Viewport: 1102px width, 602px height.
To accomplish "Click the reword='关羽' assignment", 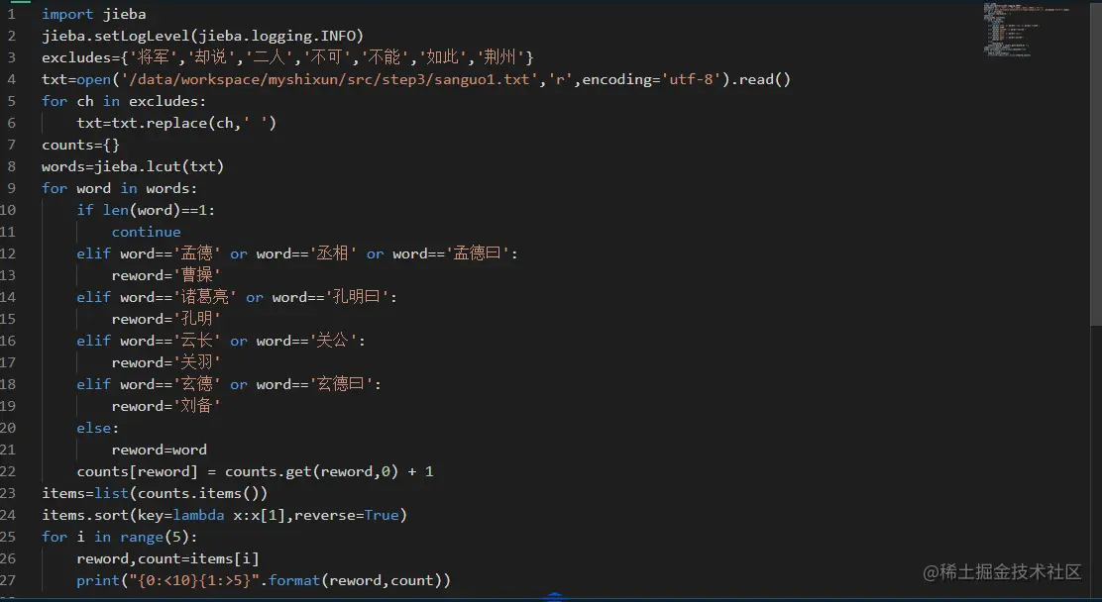I will coord(165,362).
